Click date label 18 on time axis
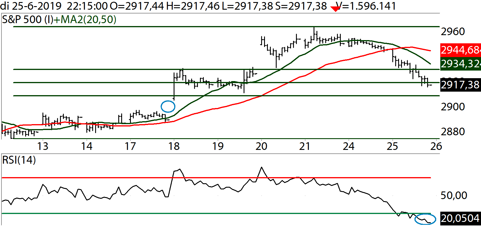481x226 pixels. 174,146
